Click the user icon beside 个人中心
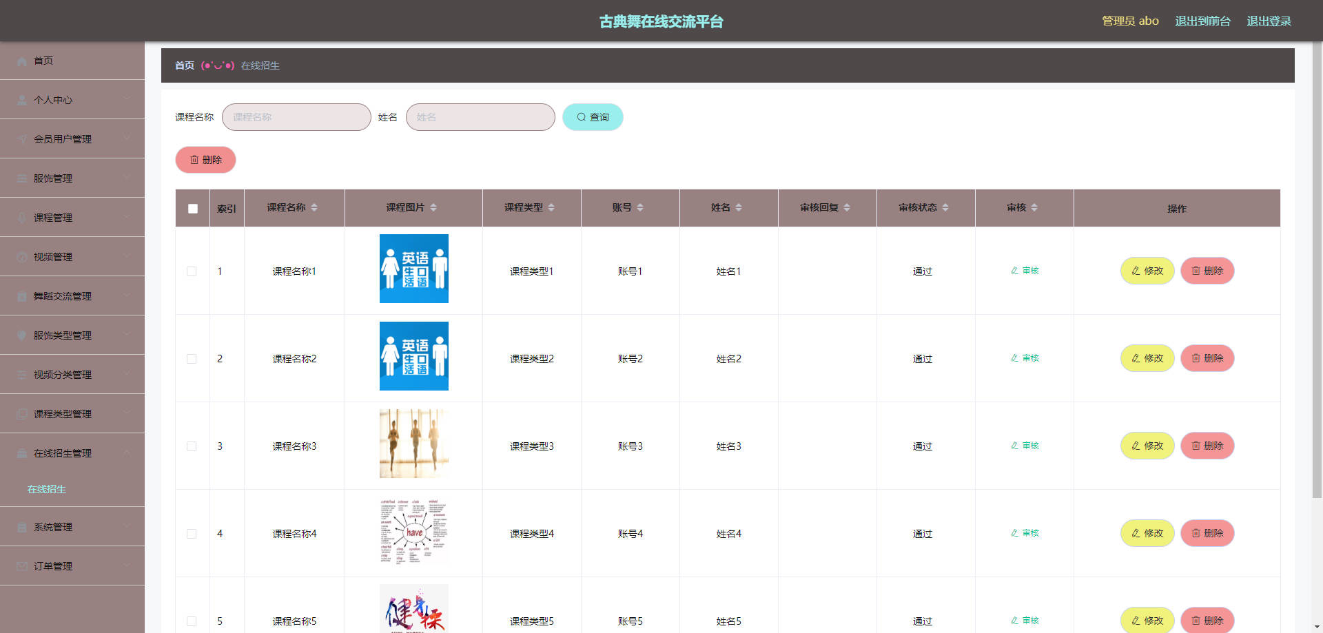Screen dimensions: 1323x633 click(22, 101)
